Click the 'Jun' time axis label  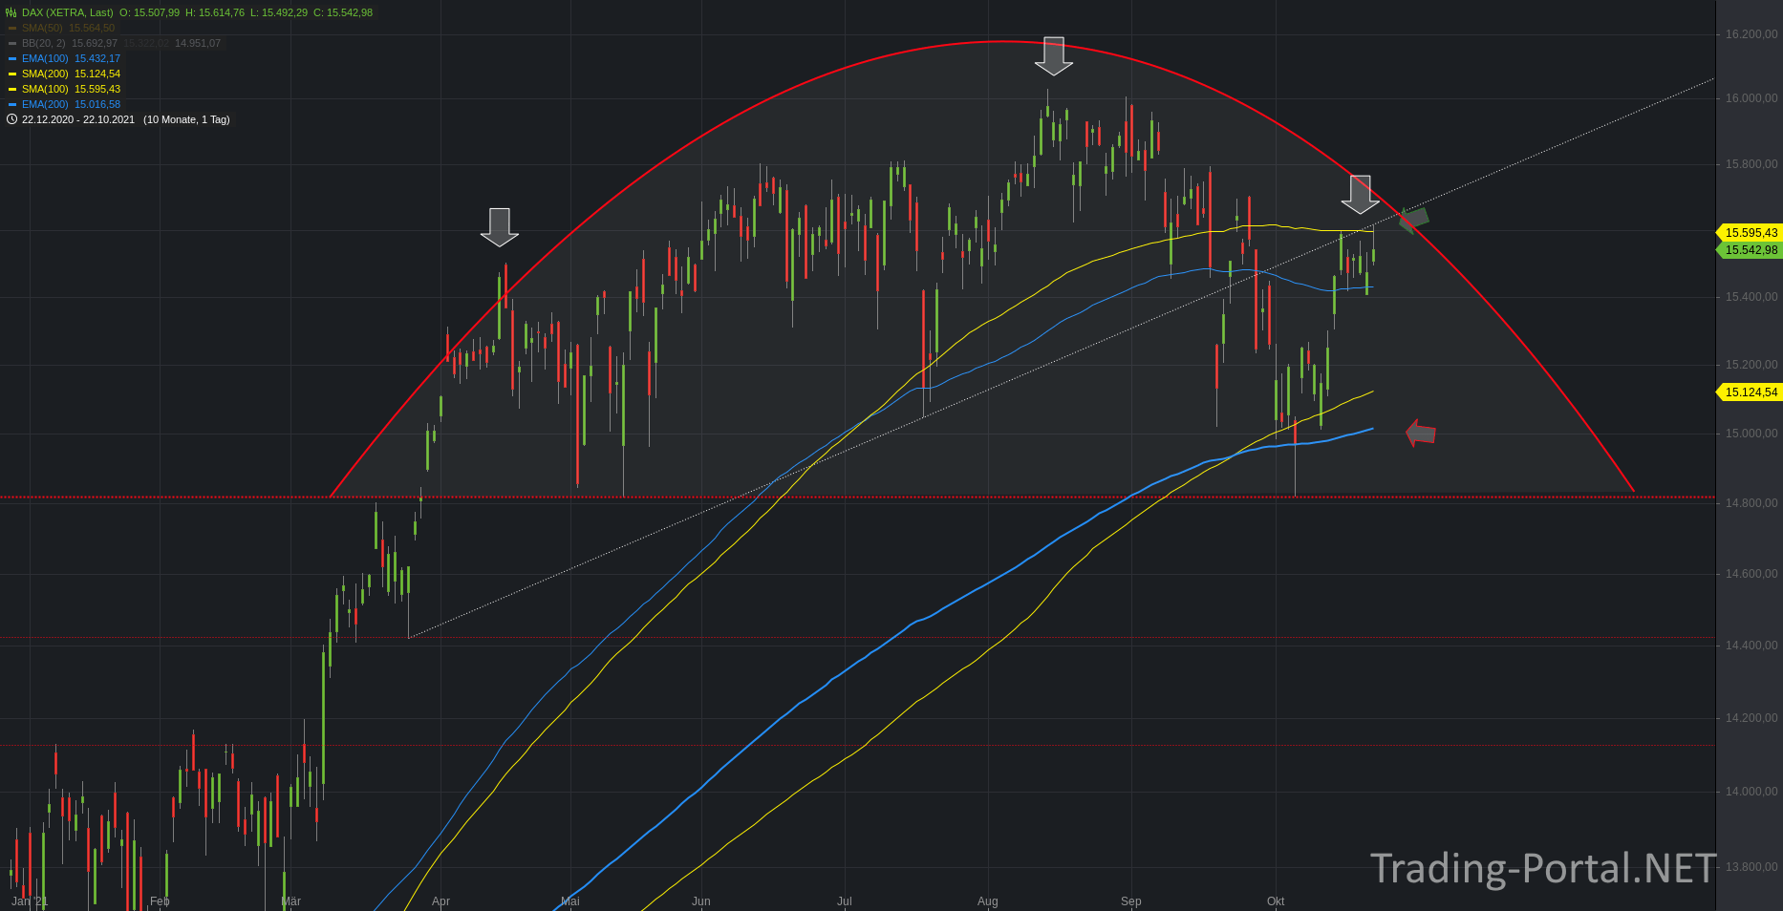click(x=701, y=901)
